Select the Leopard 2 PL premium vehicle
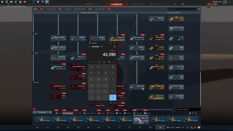This screenshot has width=233, height=131. [157, 97]
